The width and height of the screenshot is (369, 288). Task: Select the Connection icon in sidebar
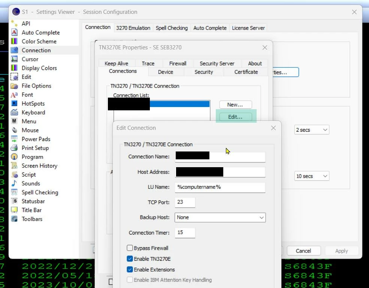click(14, 50)
